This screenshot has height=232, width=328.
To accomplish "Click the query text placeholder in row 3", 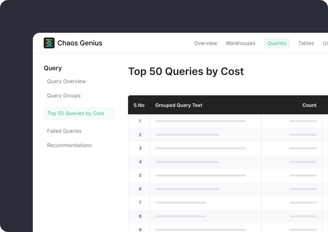I will 200,148.
